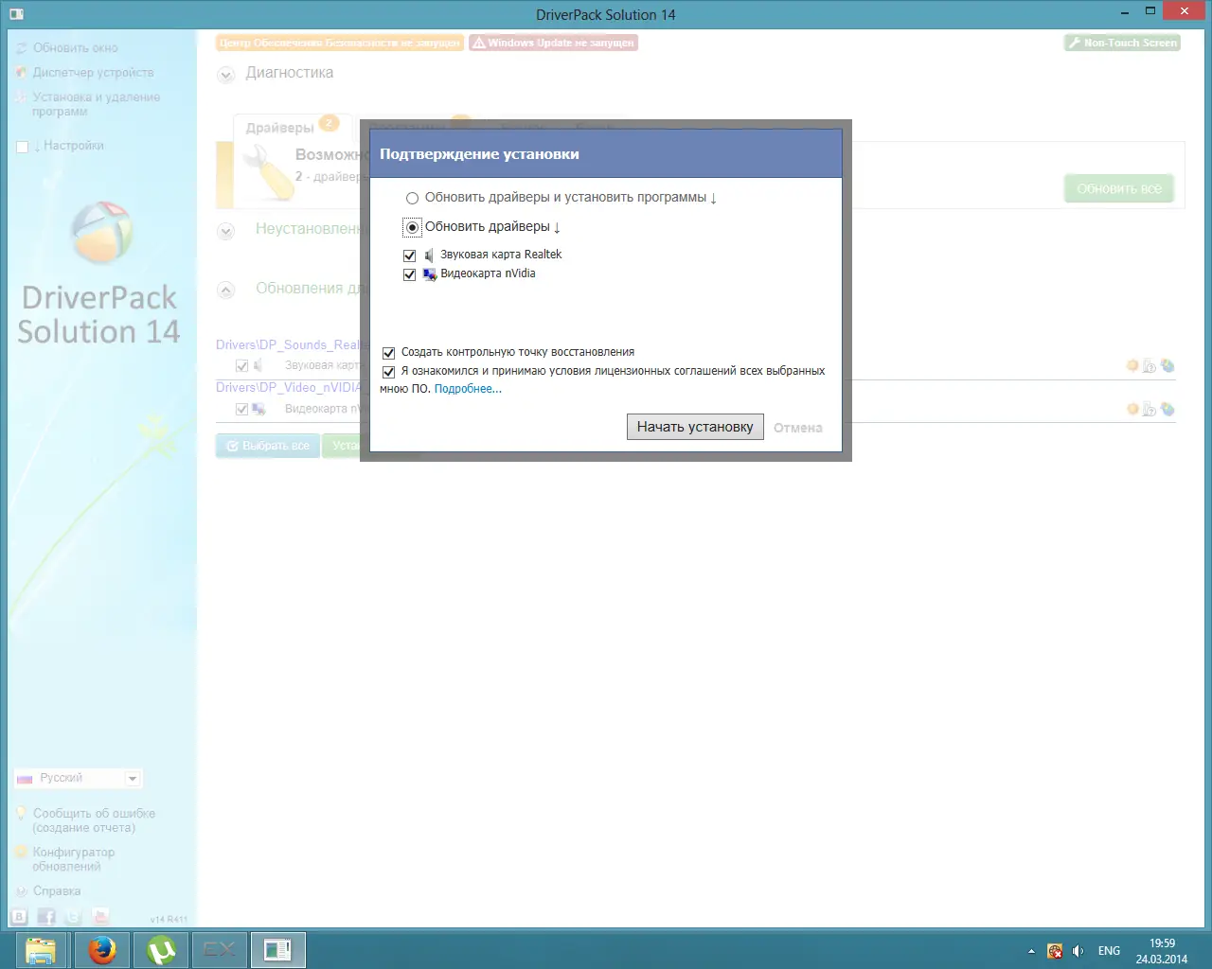Click the volume speaker tray icon
This screenshot has width=1212, height=969.
(1078, 951)
